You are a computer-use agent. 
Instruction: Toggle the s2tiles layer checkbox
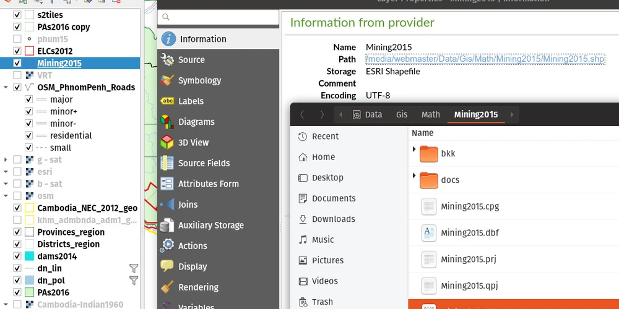pos(17,15)
